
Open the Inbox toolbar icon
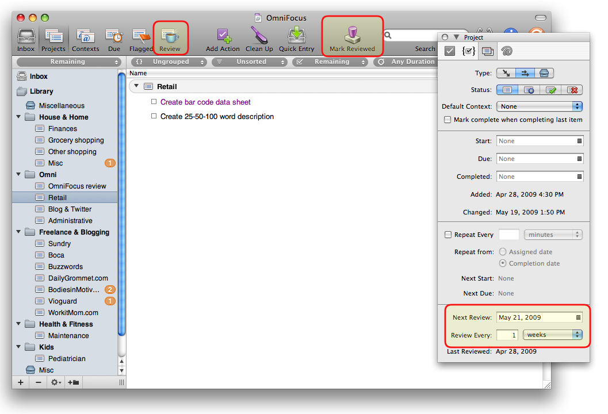[26, 40]
